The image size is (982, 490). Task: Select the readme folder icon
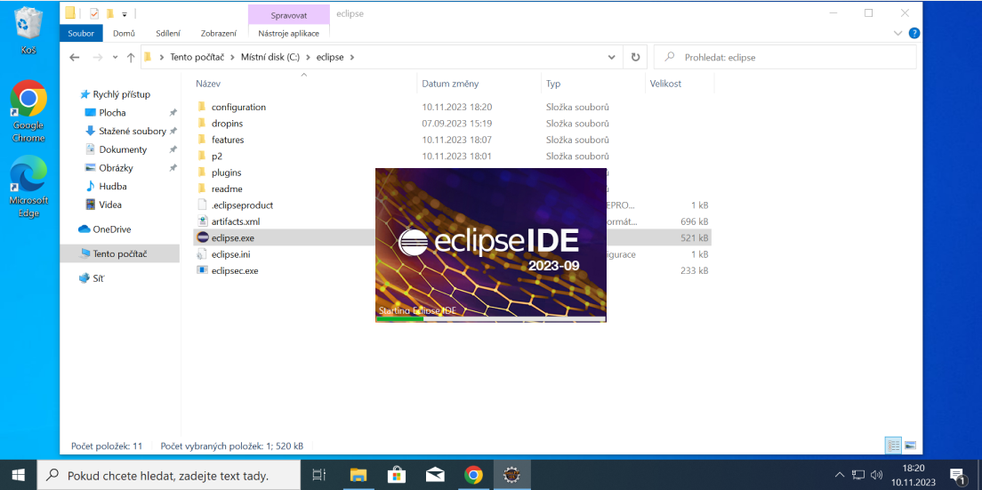202,189
